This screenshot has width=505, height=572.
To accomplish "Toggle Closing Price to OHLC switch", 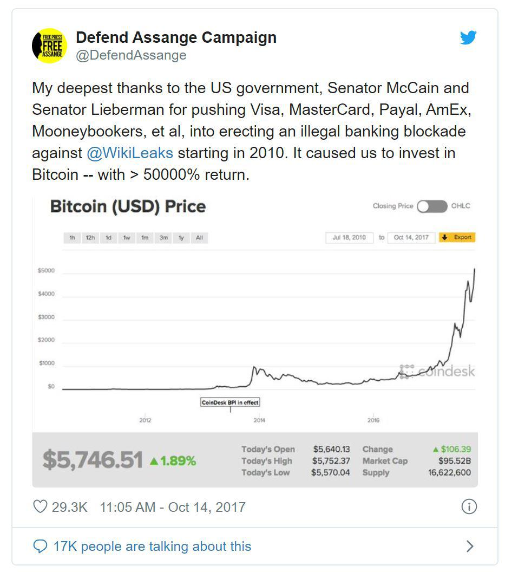I will point(432,206).
